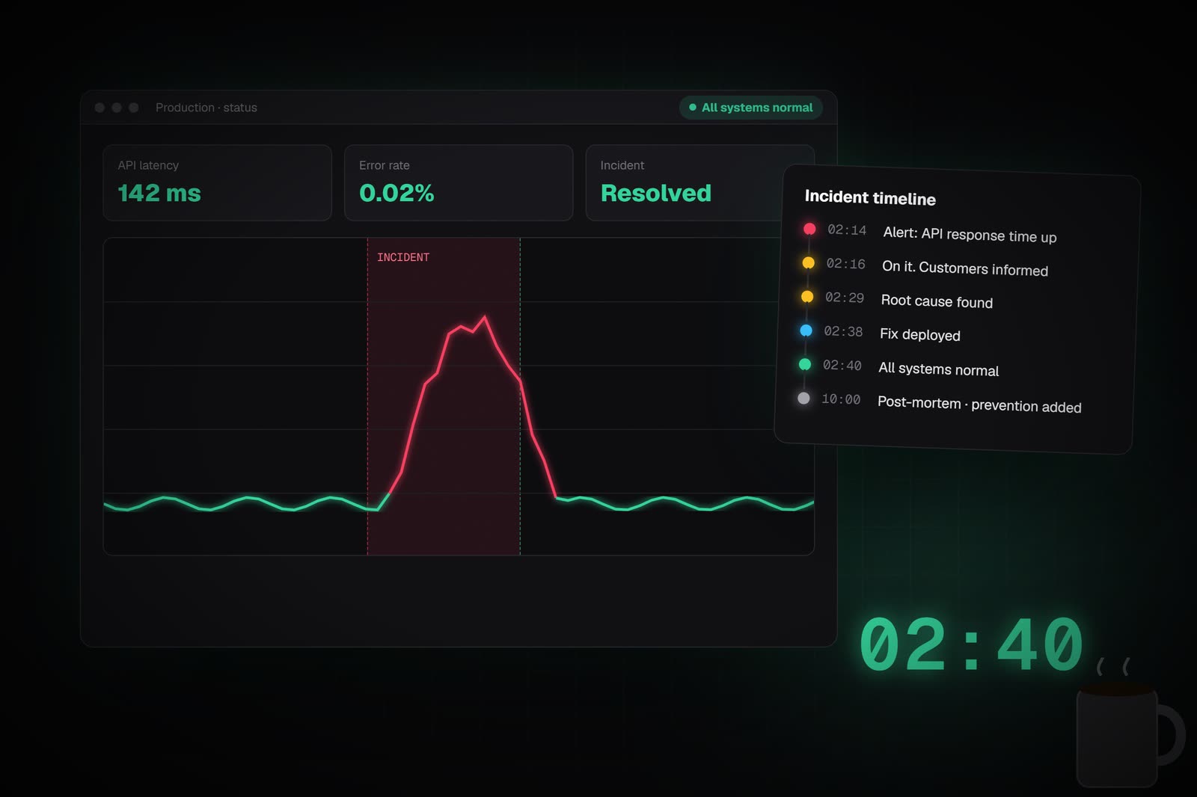Select 'Post-mortem · prevention added' entry

click(979, 404)
